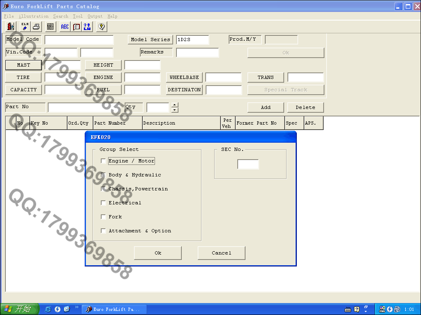Increase Qty with the up arrow
Screen dimensions: 421x315
pos(175,104)
